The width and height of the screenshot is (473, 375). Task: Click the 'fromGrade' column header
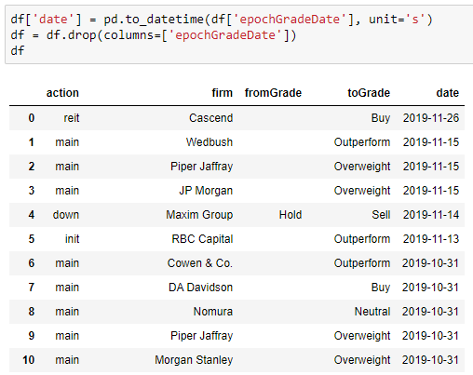(273, 93)
